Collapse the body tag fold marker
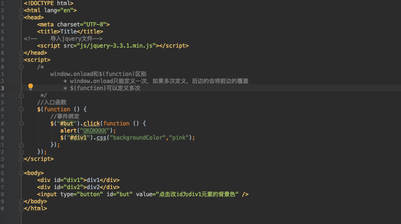 [22, 173]
